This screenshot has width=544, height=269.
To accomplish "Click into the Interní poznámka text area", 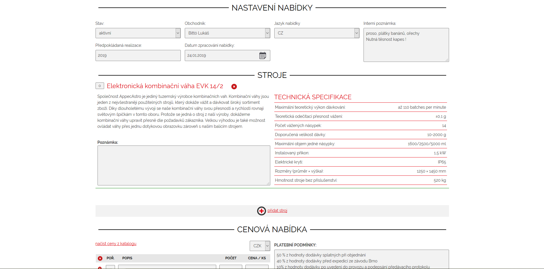I will (x=406, y=45).
